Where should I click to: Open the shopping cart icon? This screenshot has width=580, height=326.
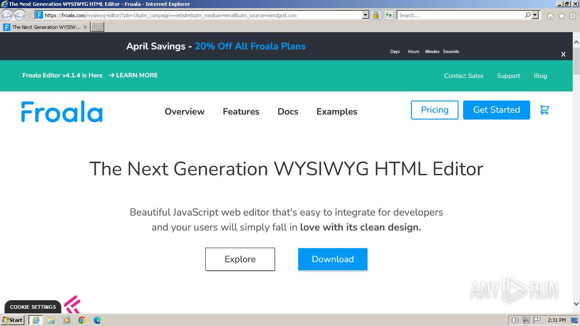click(x=544, y=110)
